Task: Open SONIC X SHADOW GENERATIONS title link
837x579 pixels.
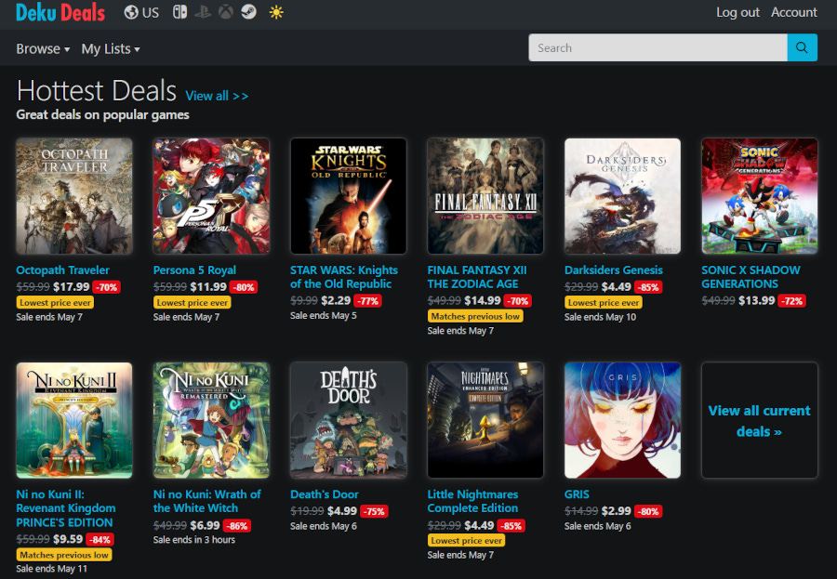Action: point(751,277)
